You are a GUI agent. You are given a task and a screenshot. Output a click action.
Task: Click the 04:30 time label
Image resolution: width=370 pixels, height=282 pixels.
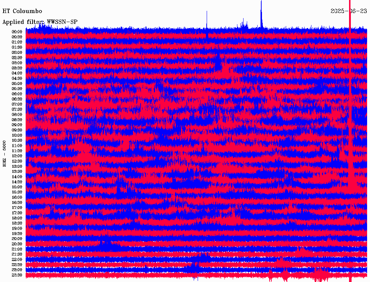[17, 78]
